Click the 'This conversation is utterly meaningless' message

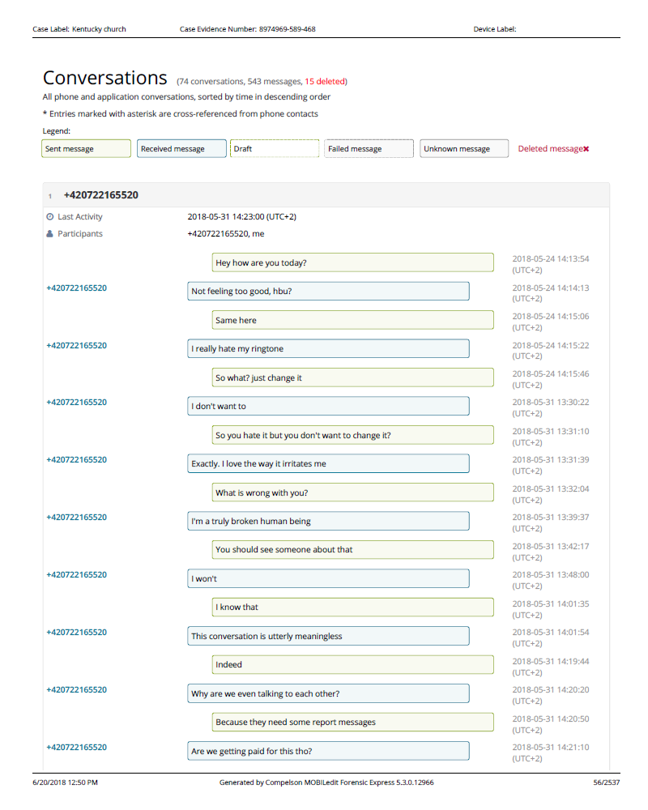pyautogui.click(x=328, y=636)
